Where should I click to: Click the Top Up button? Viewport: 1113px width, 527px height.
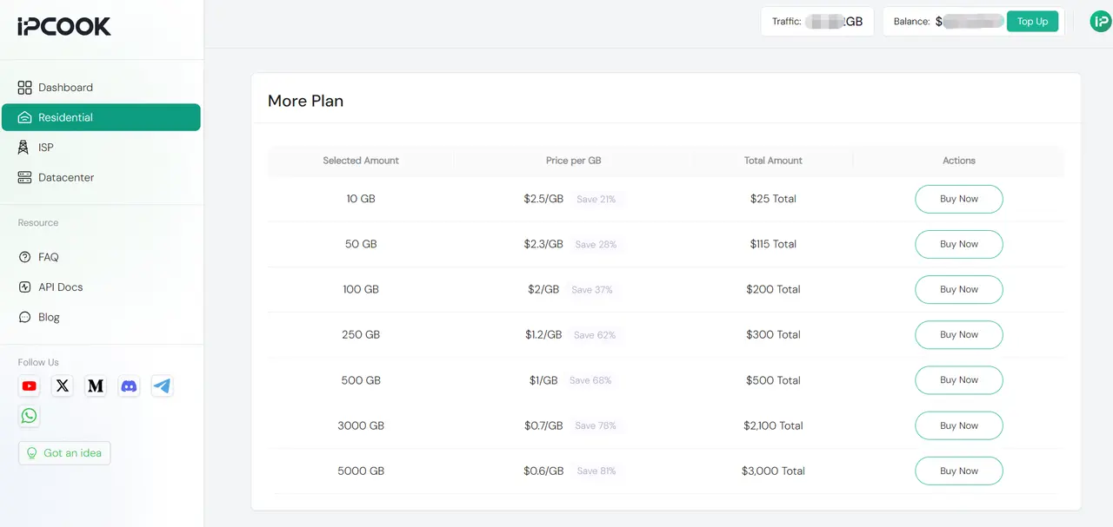pos(1032,21)
